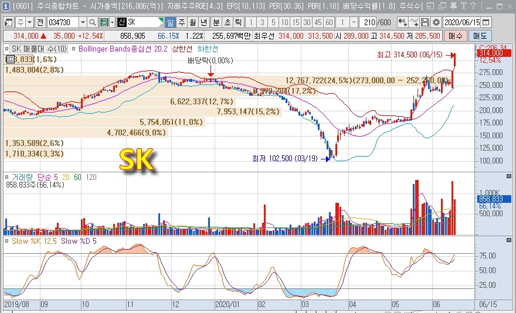Click the 배당락(0.00%) marker label
Viewport: 516px width, 313px height.
(x=211, y=60)
